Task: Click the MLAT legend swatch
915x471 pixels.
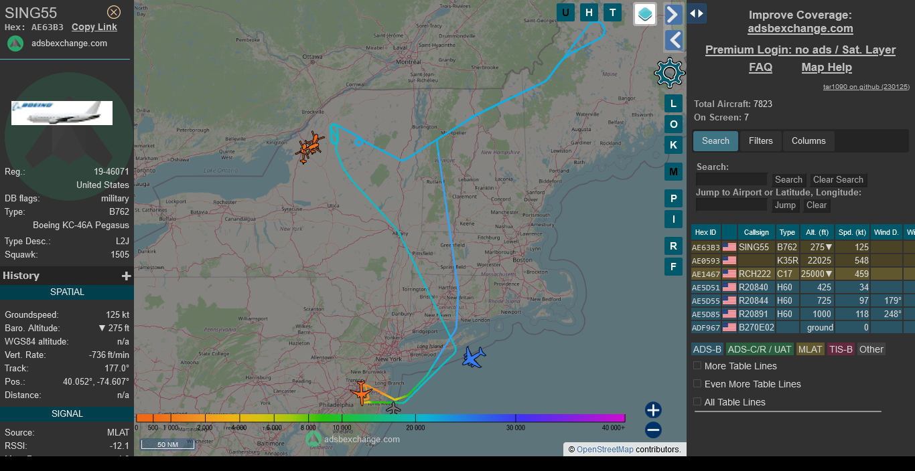Action: click(810, 349)
